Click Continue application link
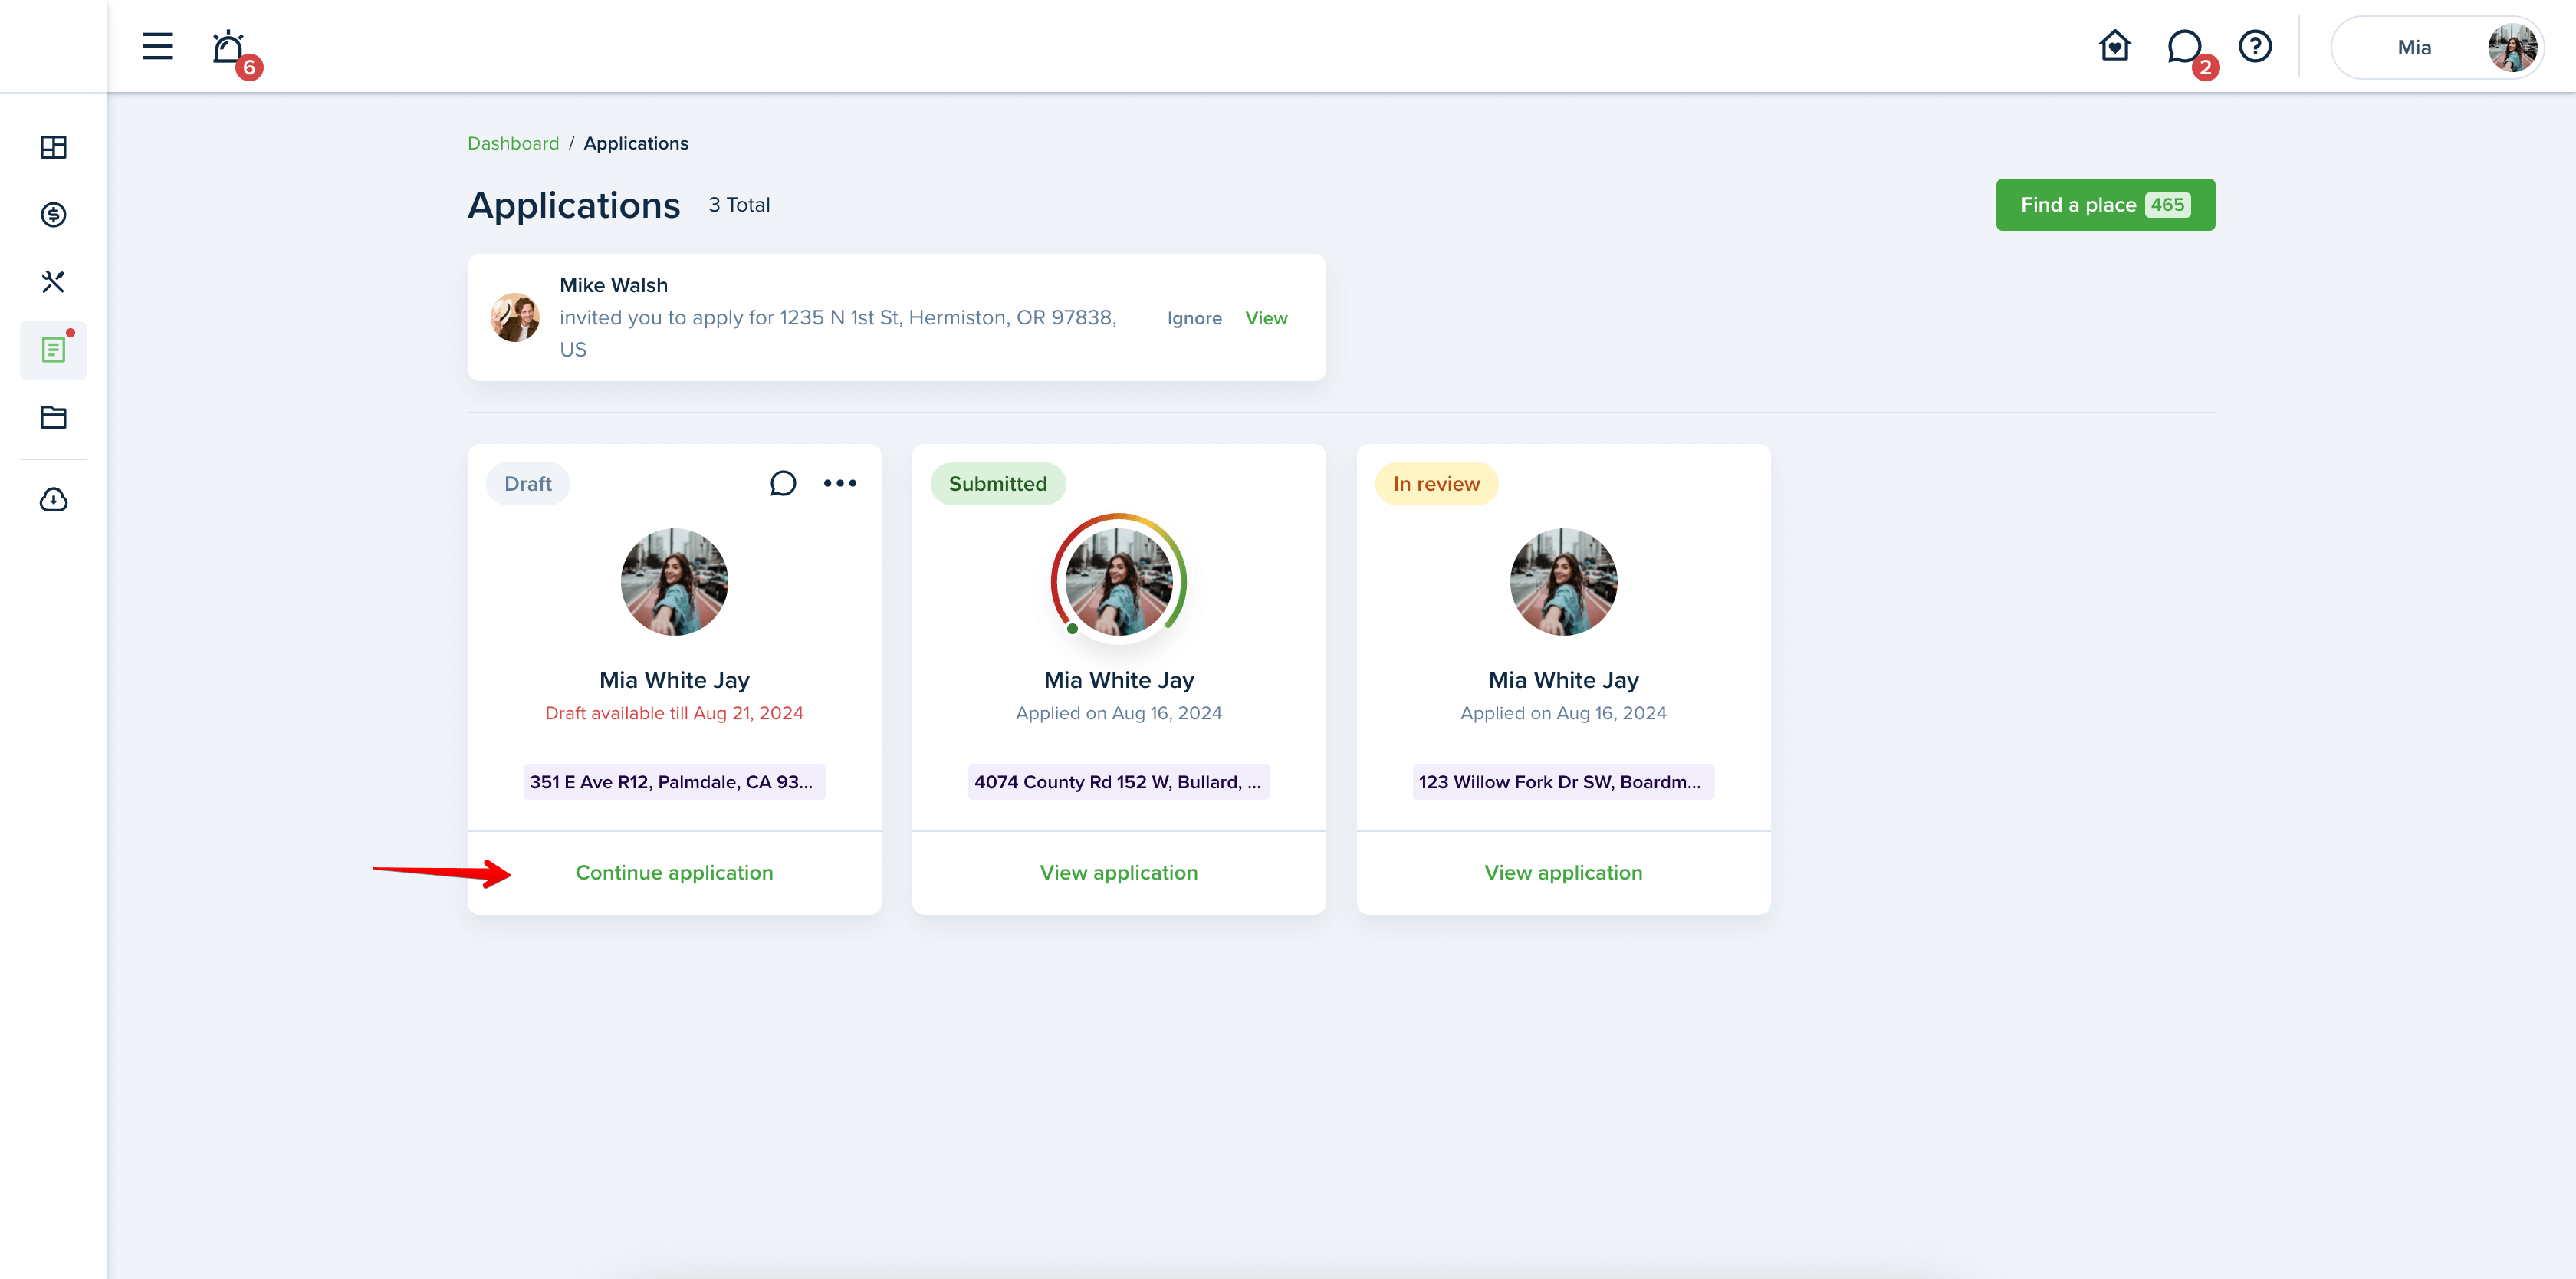The image size is (2576, 1279). (674, 873)
